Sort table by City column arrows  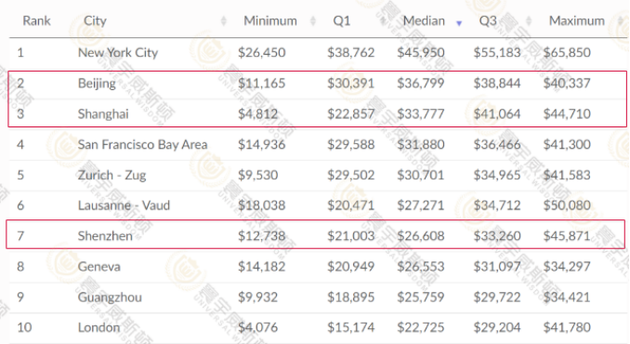[x=224, y=20]
